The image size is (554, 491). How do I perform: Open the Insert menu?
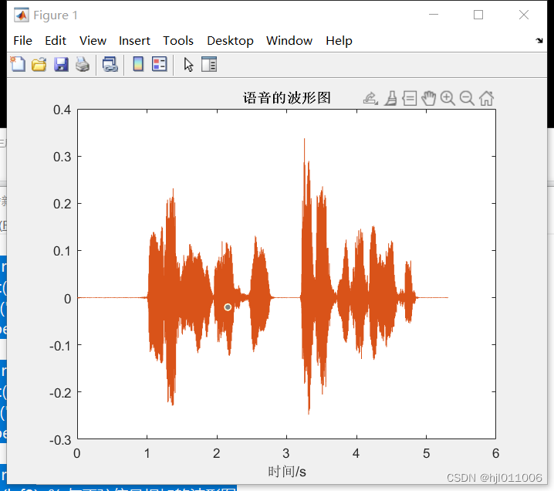134,41
